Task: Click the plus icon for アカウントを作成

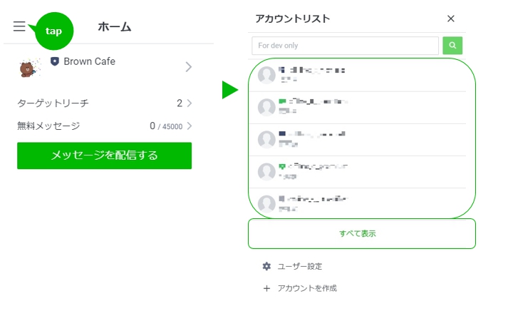Action: (x=266, y=288)
